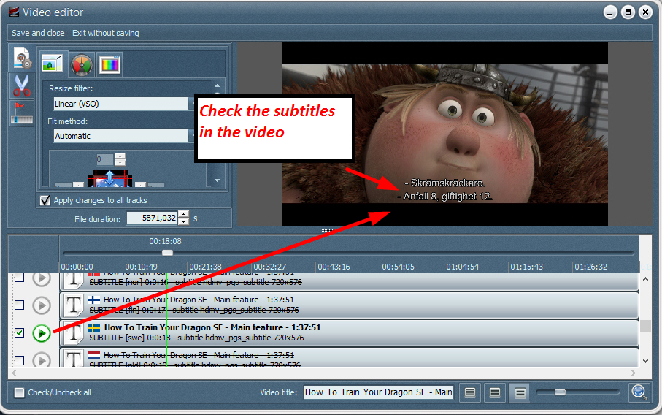This screenshot has width=662, height=415.
Task: Uncheck the Swedish subtitle track checkbox
Action: pyautogui.click(x=20, y=333)
